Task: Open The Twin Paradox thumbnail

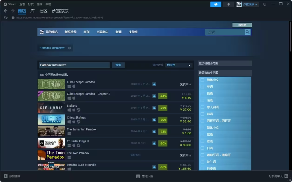Action: coord(51,155)
